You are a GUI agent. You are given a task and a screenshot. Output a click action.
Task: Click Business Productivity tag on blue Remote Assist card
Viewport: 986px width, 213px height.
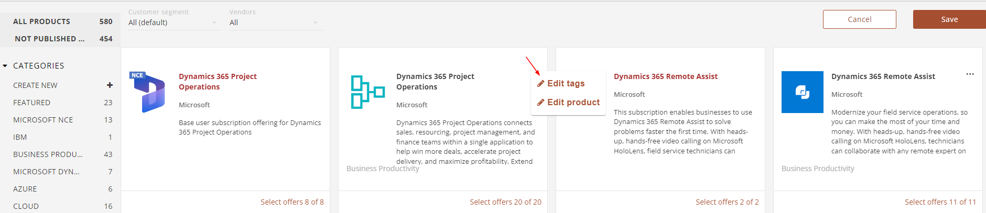[x=818, y=169]
